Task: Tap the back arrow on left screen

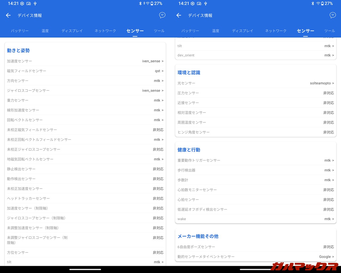Action: 8,15
